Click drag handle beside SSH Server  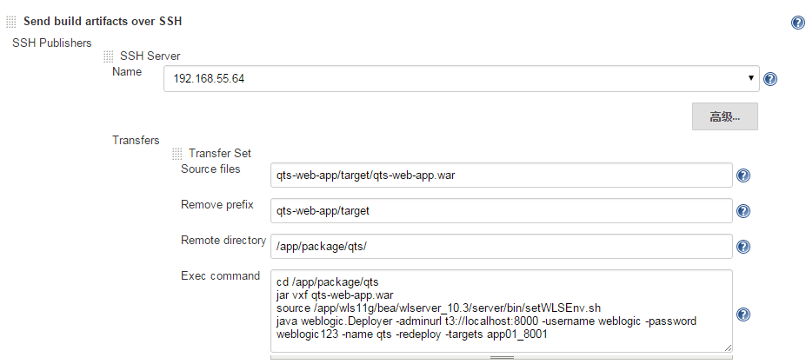(108, 56)
